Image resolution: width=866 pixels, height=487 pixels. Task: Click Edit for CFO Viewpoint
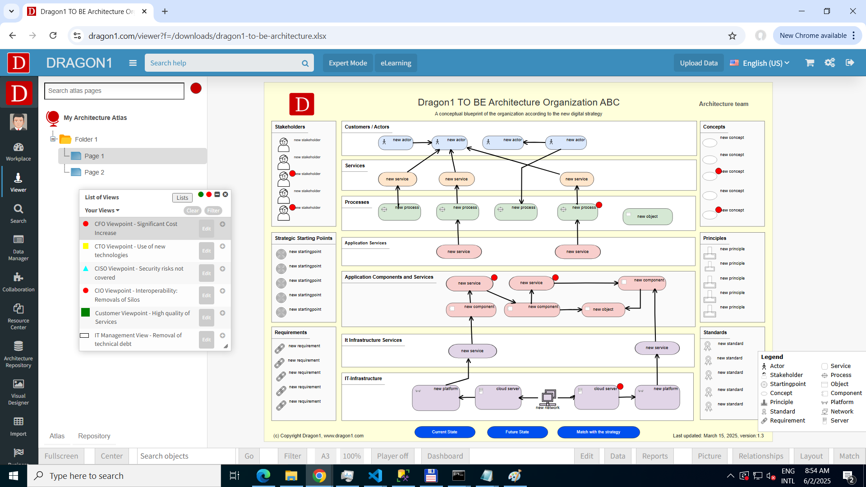coord(207,229)
